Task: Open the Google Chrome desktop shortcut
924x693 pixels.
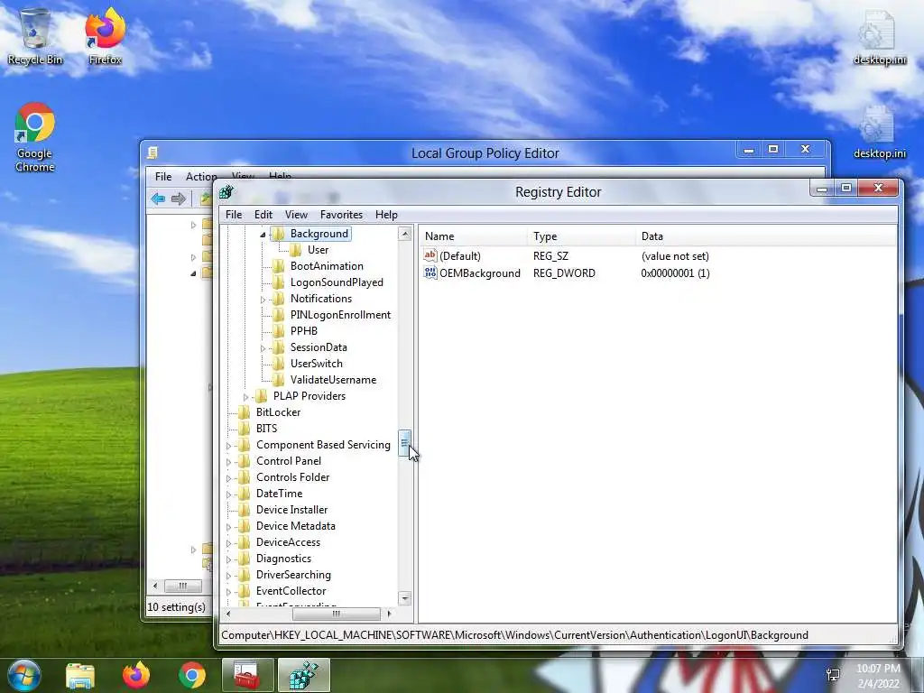Action: coord(35,137)
